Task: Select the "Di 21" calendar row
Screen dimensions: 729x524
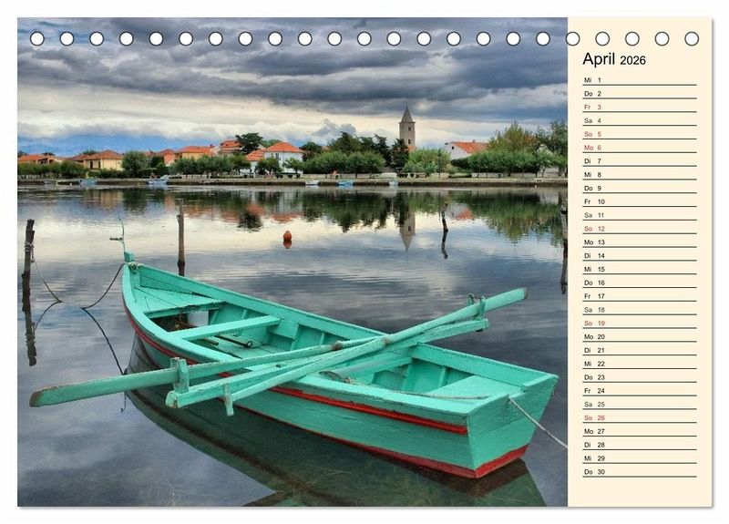Action: click(640, 350)
